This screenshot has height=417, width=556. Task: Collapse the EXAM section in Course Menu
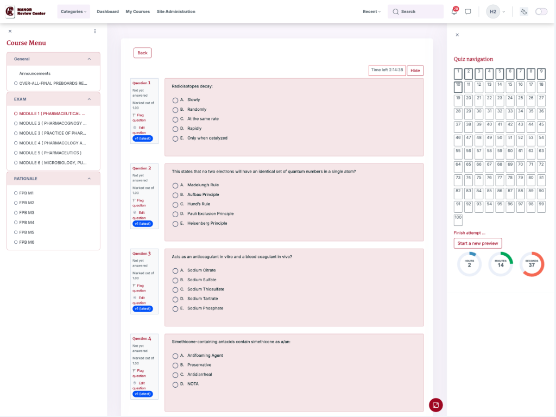pyautogui.click(x=89, y=99)
